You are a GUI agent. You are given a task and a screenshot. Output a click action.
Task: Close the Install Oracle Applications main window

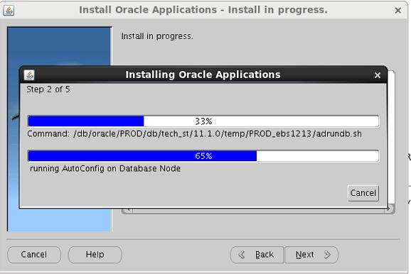coord(398,10)
